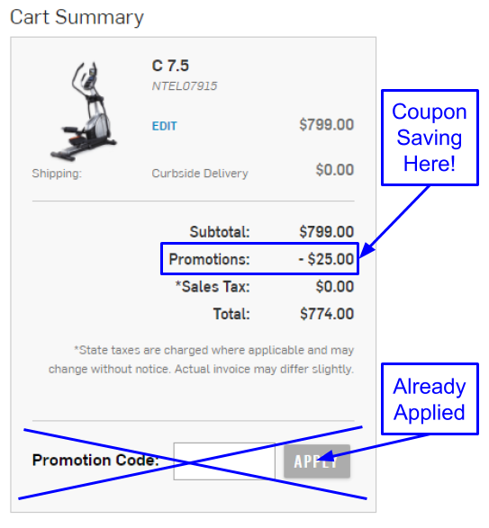Click the Promotions label text

click(x=209, y=259)
